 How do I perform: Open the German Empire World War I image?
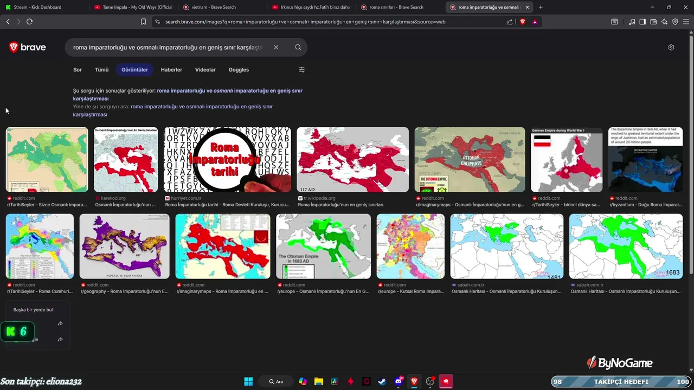[x=567, y=160]
